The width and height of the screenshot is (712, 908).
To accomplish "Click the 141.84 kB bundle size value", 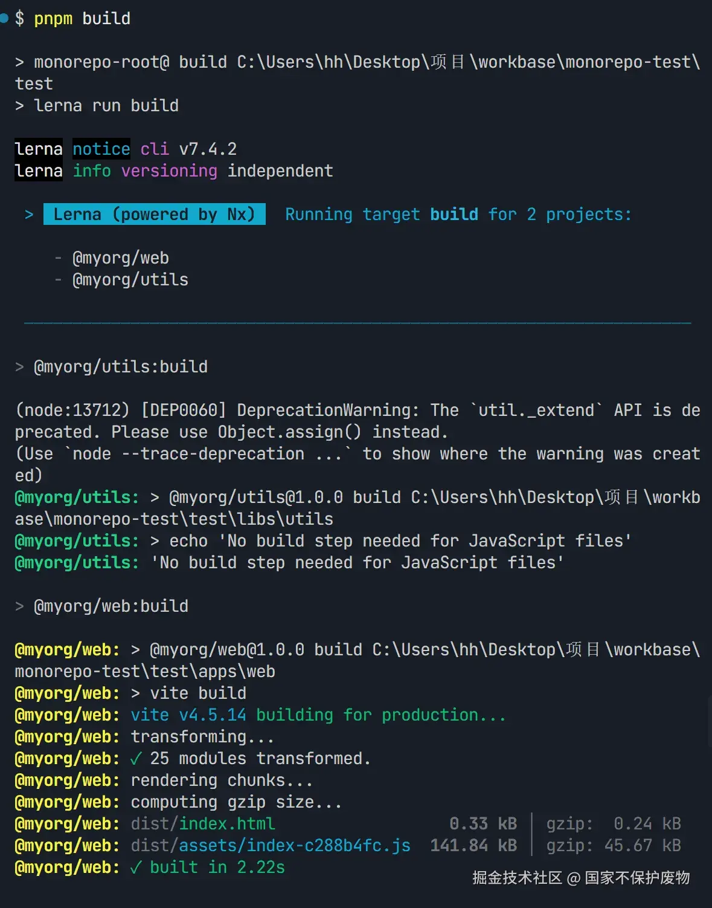I will click(x=473, y=846).
